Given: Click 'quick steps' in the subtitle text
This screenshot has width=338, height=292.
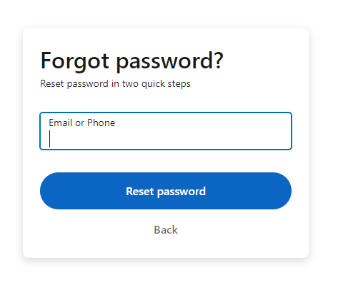Looking at the screenshot, I should (166, 84).
